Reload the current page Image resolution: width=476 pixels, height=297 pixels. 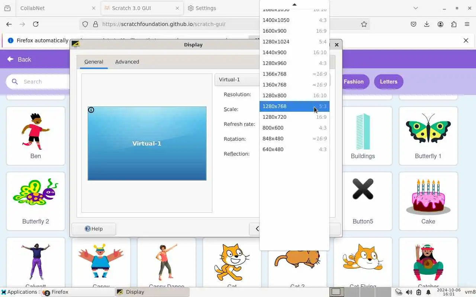click(x=36, y=24)
